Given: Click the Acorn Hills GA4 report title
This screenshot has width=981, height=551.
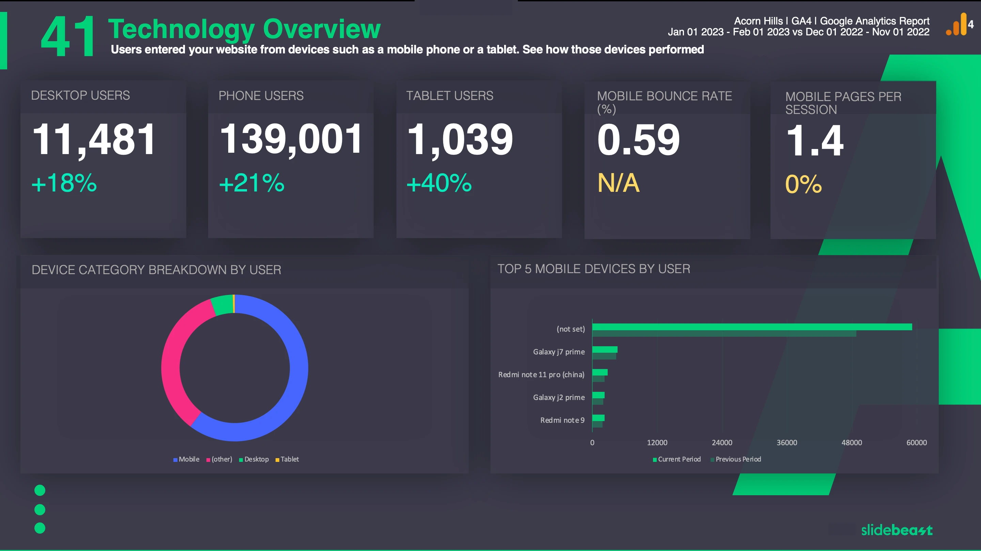Looking at the screenshot, I should 832,21.
